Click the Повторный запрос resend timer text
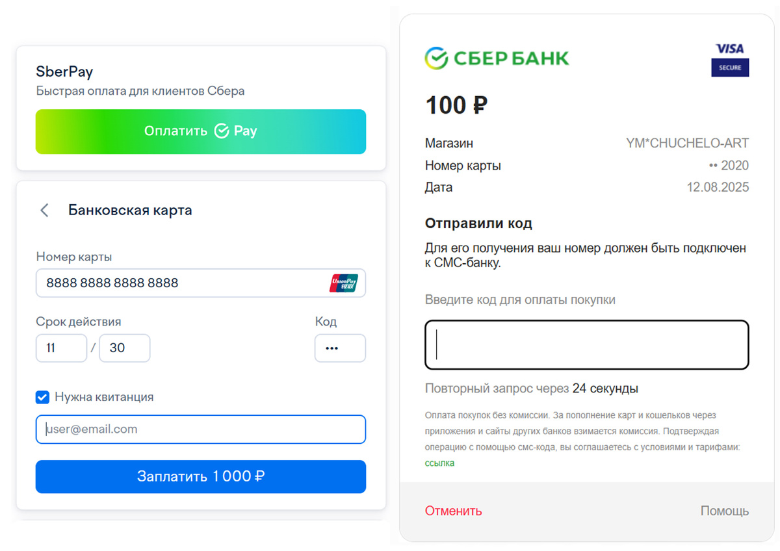 coord(532,389)
